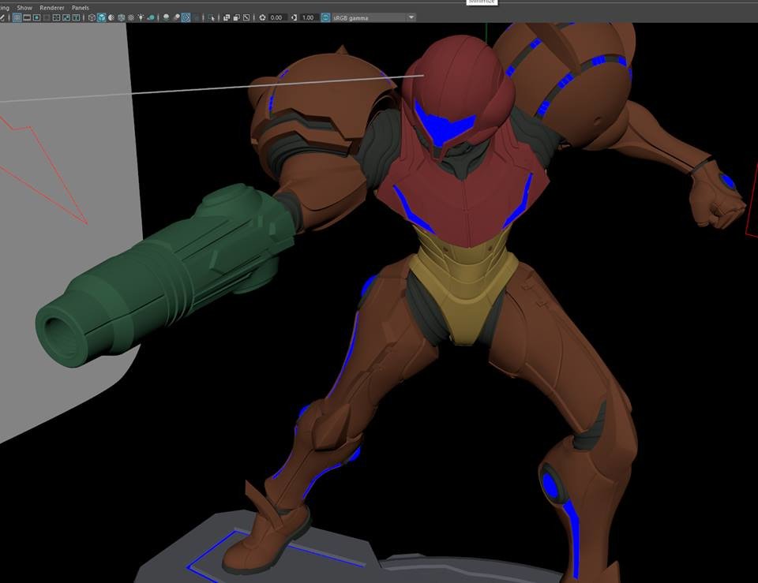This screenshot has height=583, width=758.
Task: Click exposure value field 0.00
Action: [x=277, y=17]
